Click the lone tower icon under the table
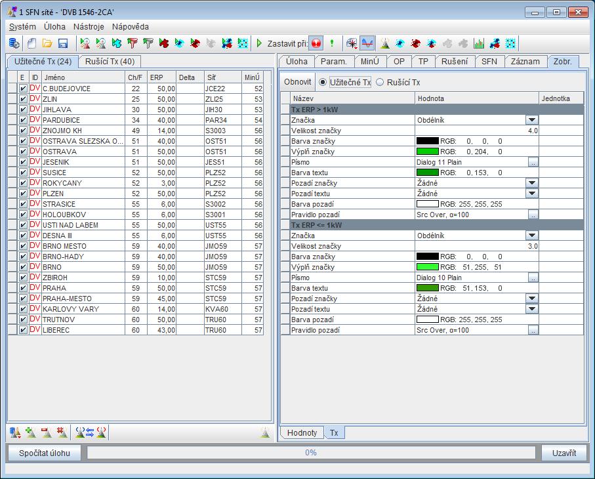The height and width of the screenshot is (479, 595). pos(265,432)
